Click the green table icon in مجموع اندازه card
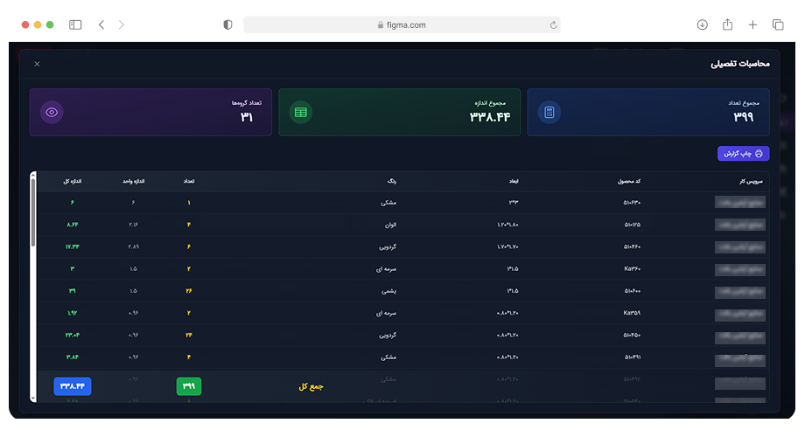 pyautogui.click(x=300, y=112)
